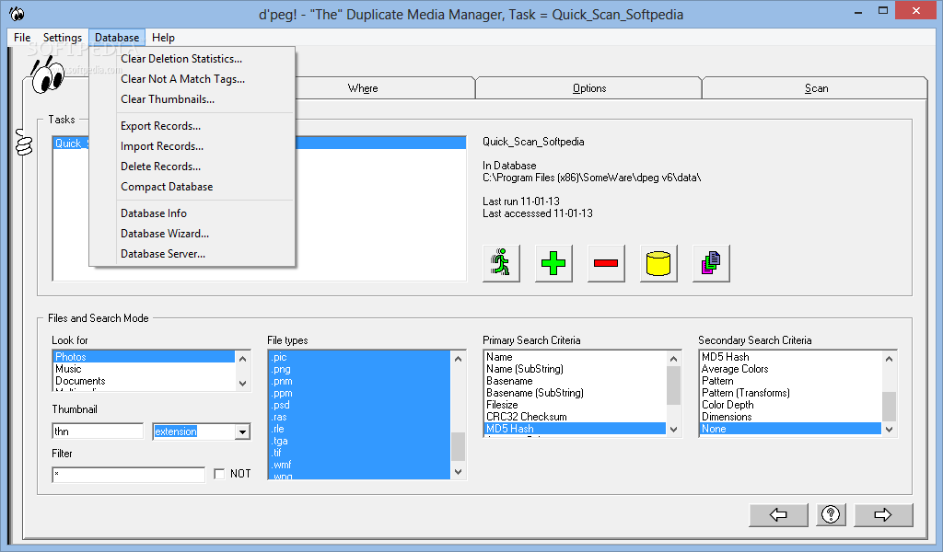The height and width of the screenshot is (552, 943).
Task: Select Average Colors secondary criterion
Action: [790, 369]
